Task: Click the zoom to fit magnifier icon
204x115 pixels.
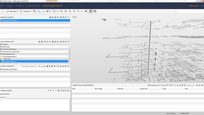Action: point(62,11)
